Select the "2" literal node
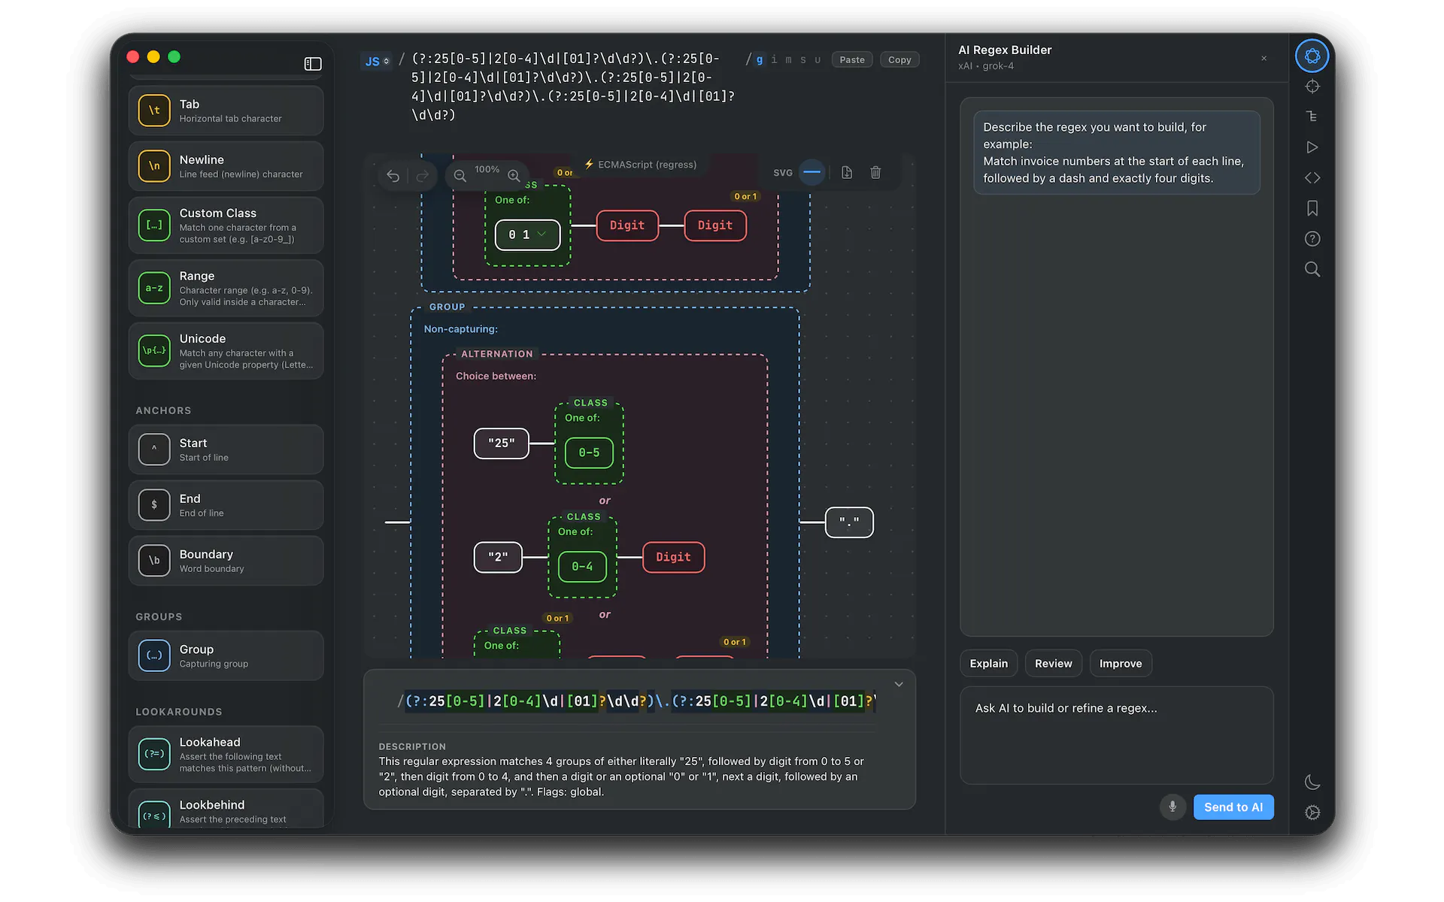1444x902 pixels. click(x=498, y=557)
